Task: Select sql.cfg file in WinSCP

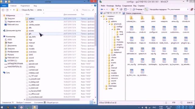Action: pyautogui.click(x=153, y=51)
